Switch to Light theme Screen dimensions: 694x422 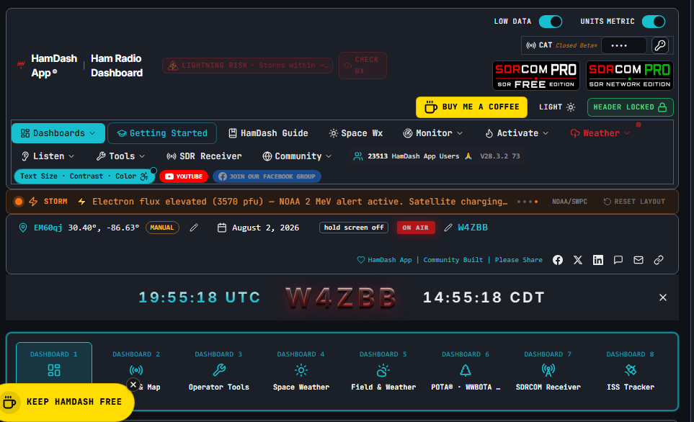(x=557, y=107)
